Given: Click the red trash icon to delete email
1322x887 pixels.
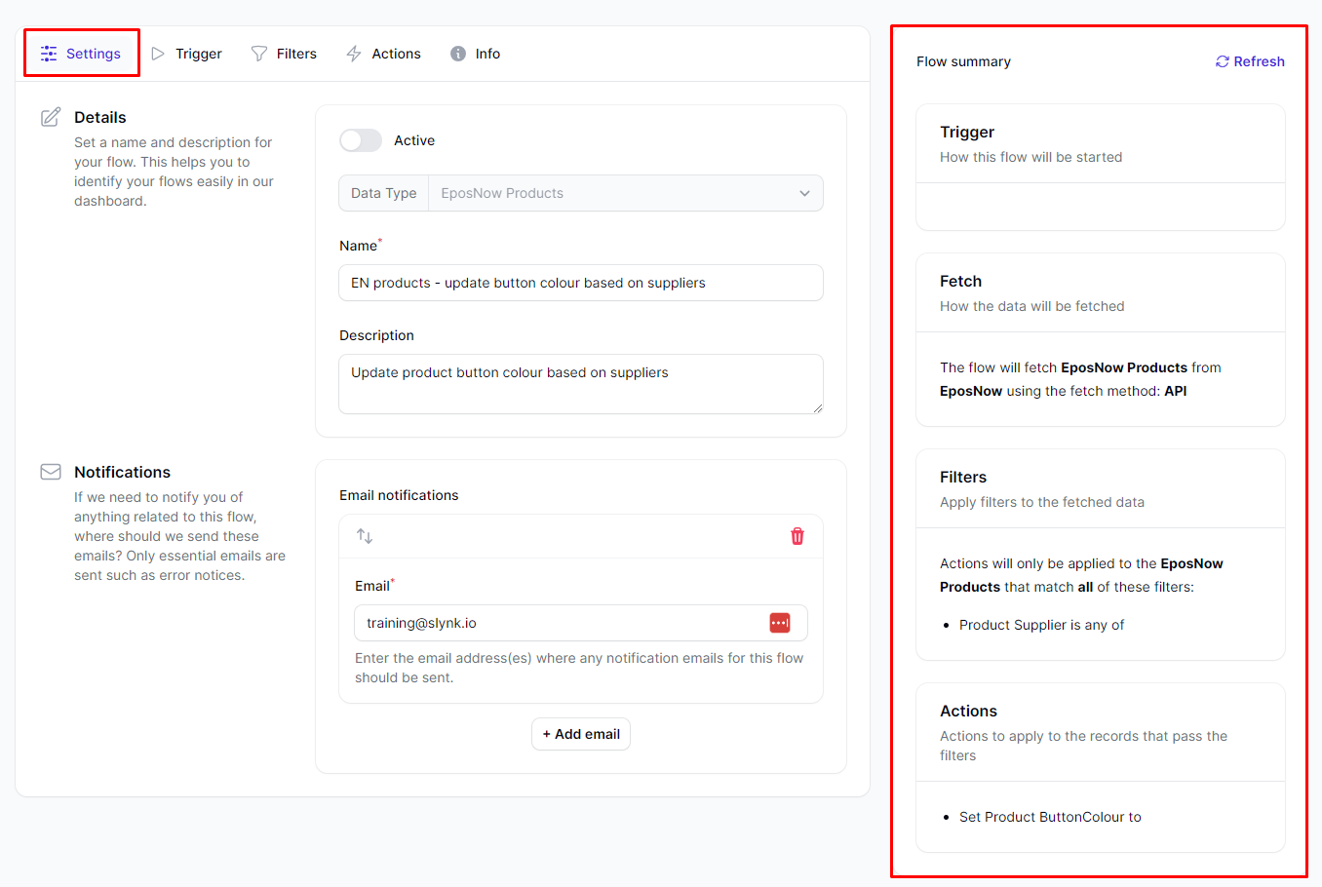Looking at the screenshot, I should pos(797,536).
